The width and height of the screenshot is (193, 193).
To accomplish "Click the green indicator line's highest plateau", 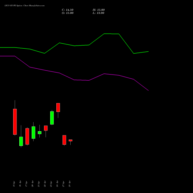I will tap(112, 34).
